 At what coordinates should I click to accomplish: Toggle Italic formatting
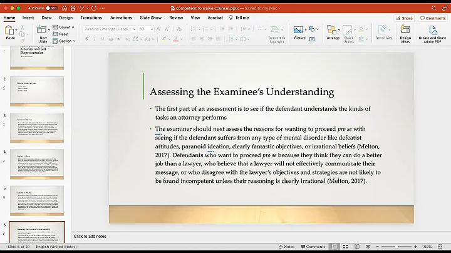click(95, 39)
